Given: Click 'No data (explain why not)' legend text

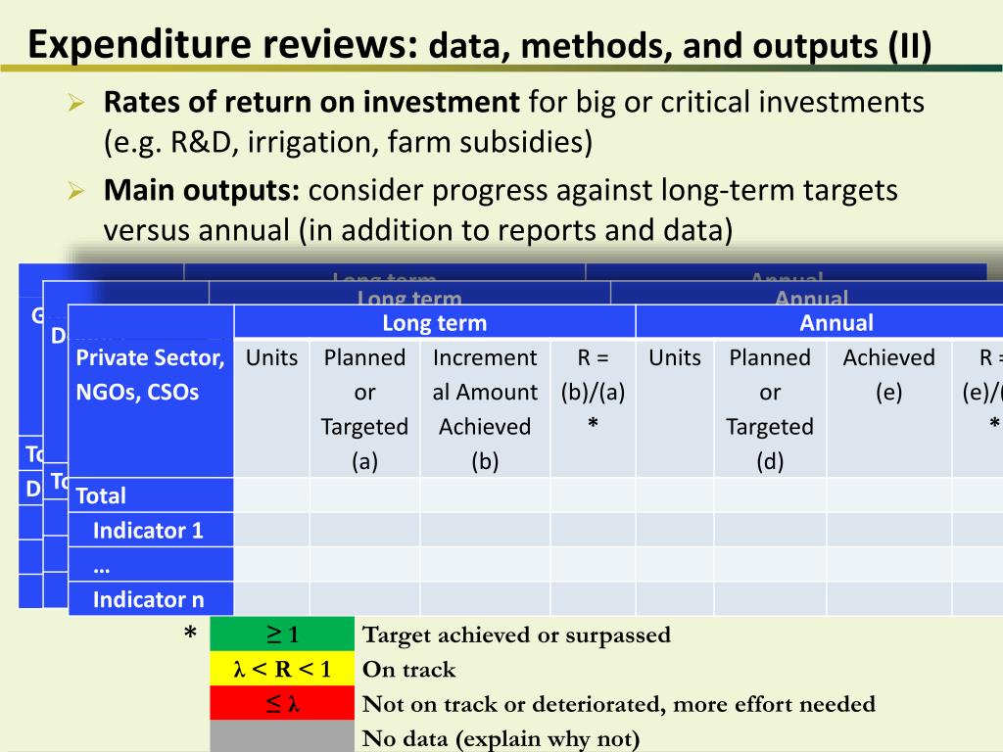Looking at the screenshot, I should [x=501, y=738].
